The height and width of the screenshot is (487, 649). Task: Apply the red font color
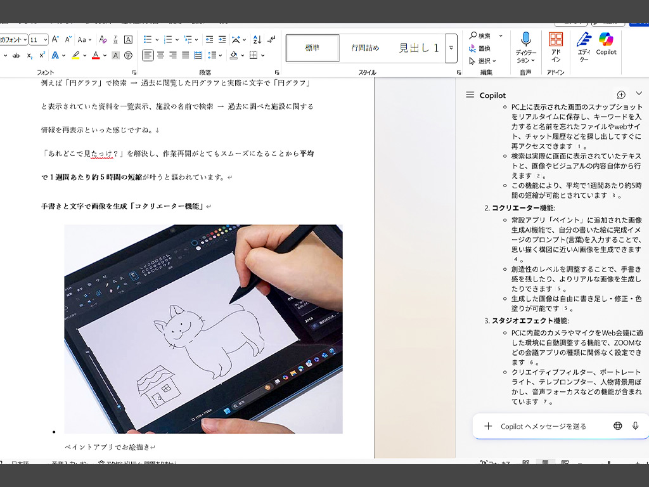click(96, 55)
